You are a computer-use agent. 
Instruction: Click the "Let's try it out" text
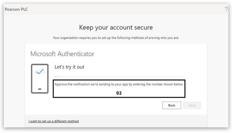[x=69, y=67]
